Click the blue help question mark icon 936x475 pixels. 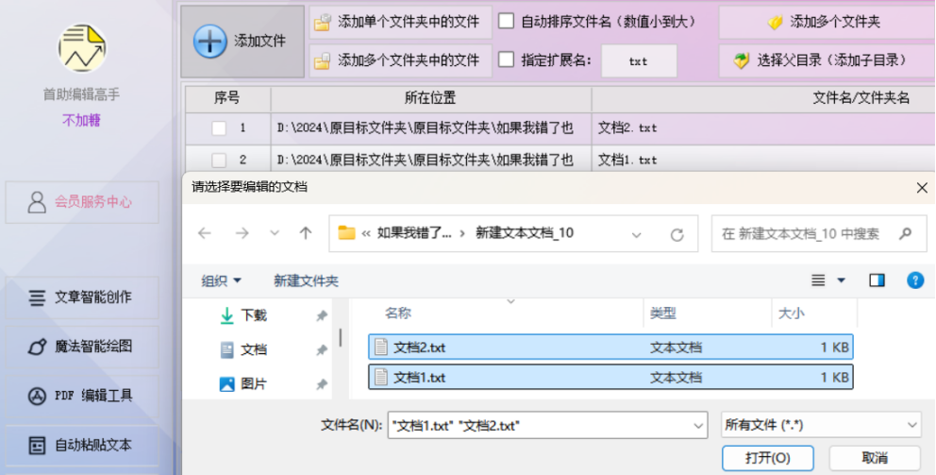(915, 280)
